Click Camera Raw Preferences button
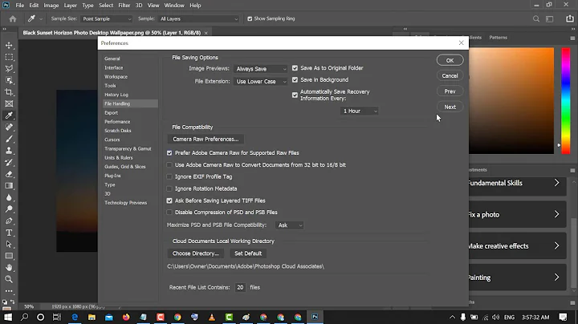Screen dimensions: 578x324 coord(206,140)
